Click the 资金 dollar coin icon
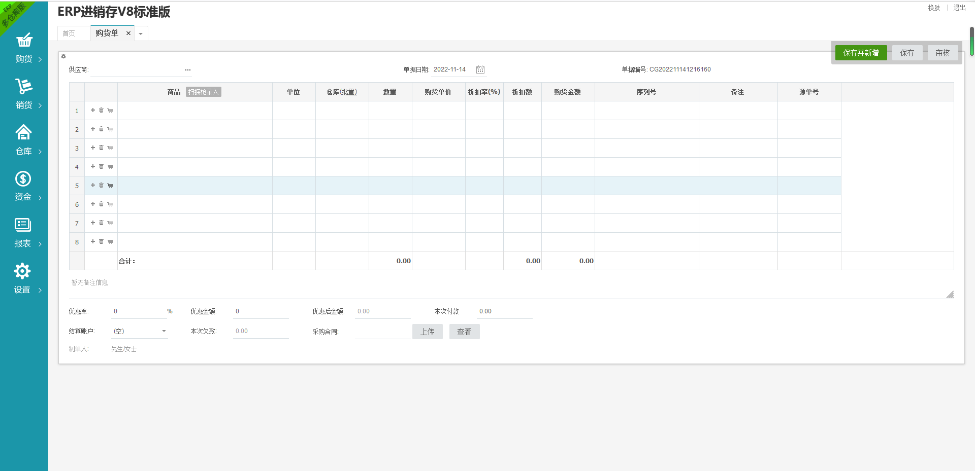 [x=23, y=178]
